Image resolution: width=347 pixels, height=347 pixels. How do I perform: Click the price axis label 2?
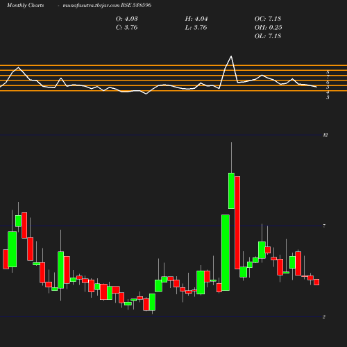(x=324, y=317)
